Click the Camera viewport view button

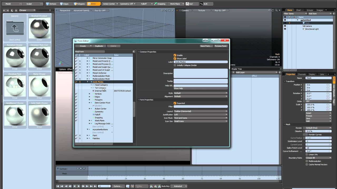click(185, 10)
